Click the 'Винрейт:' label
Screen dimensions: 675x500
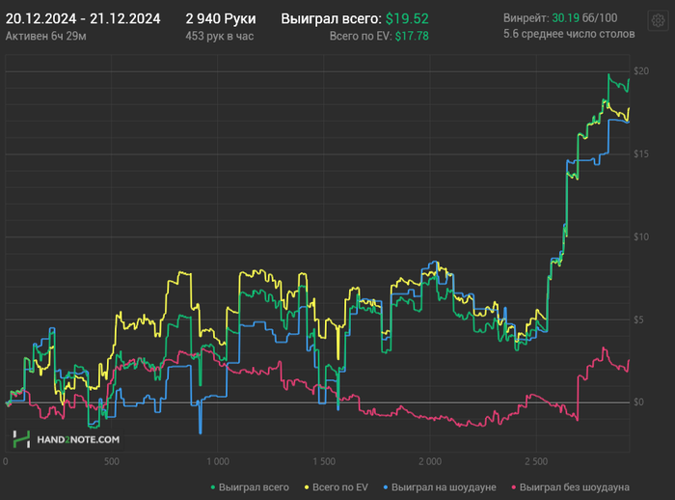coord(526,18)
